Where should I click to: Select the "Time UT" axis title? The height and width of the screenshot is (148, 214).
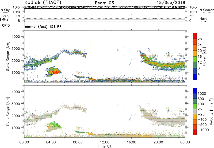[105, 146]
